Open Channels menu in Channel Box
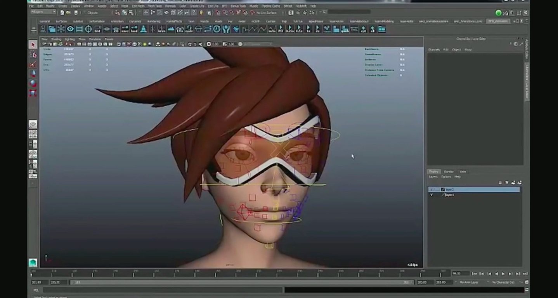 (x=434, y=50)
